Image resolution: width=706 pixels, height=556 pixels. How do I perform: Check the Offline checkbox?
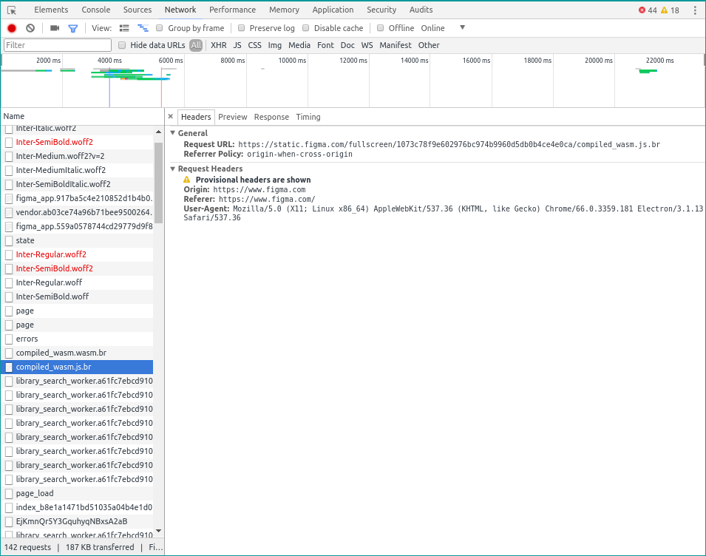click(381, 28)
